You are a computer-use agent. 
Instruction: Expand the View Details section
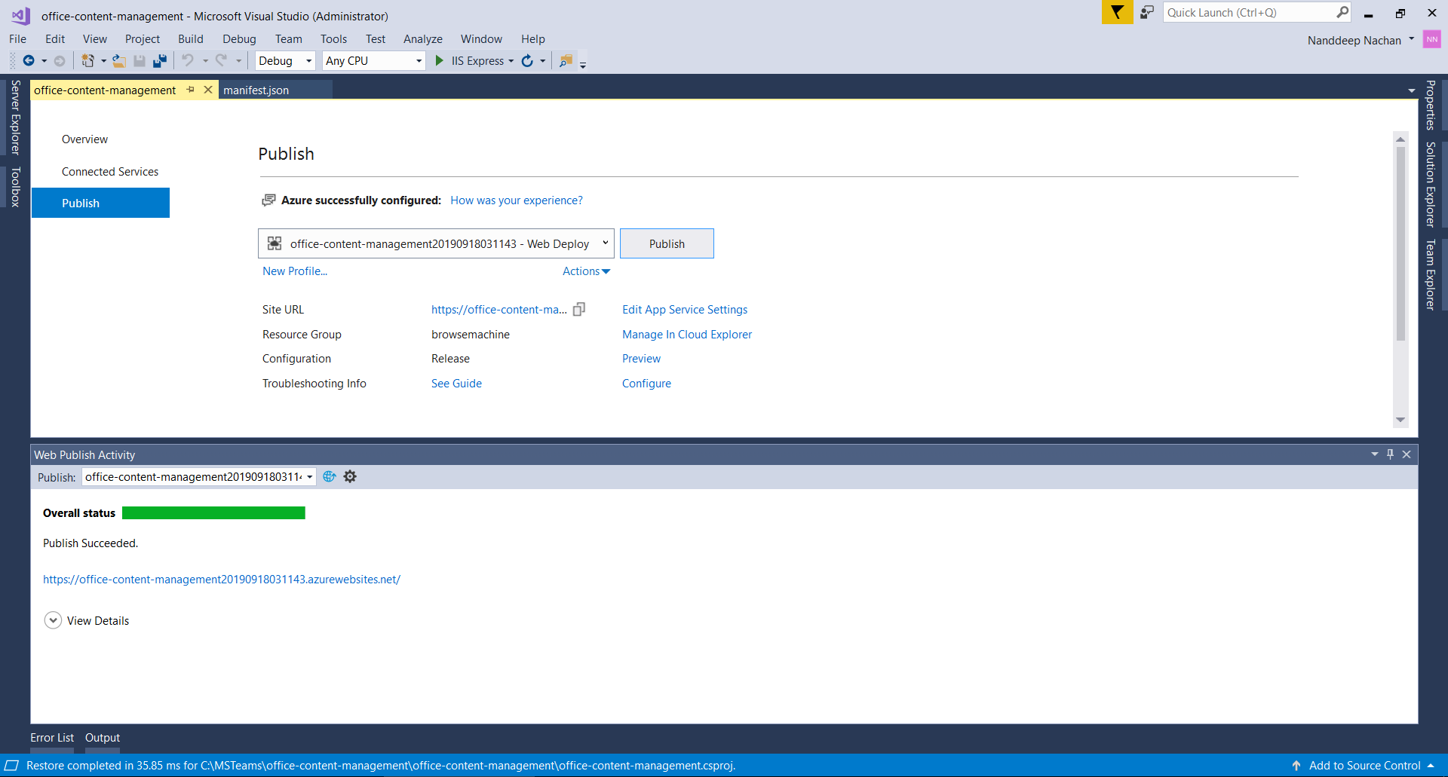pos(53,620)
